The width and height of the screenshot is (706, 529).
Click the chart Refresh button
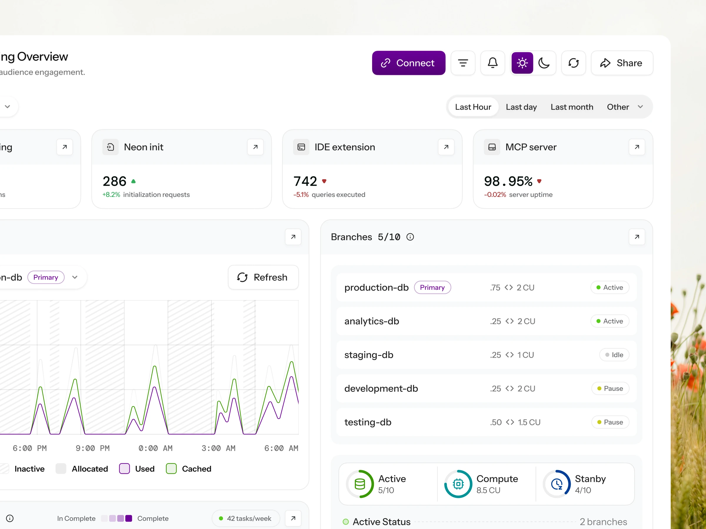[263, 277]
